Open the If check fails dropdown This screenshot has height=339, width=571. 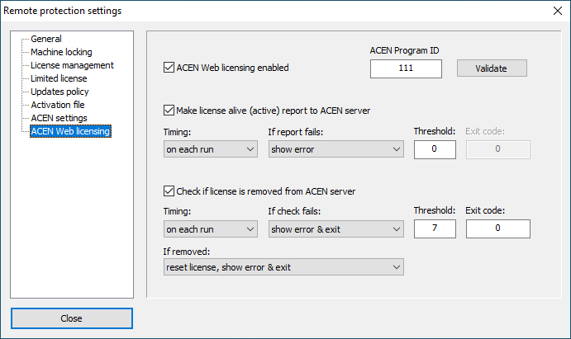pyautogui.click(x=336, y=229)
